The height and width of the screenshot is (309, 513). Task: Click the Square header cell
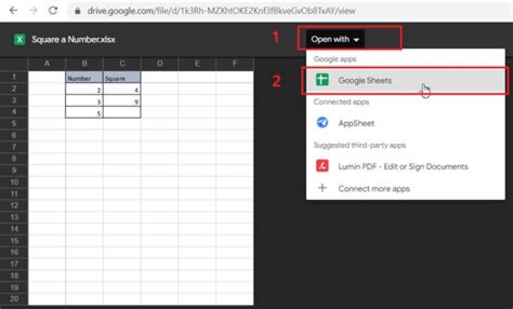point(122,77)
